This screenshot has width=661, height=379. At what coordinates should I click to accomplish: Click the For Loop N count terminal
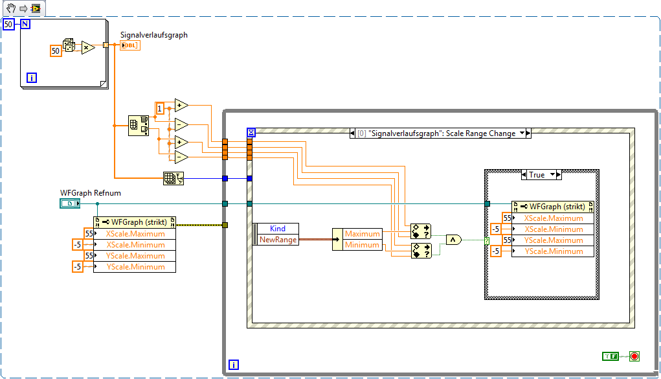25,24
